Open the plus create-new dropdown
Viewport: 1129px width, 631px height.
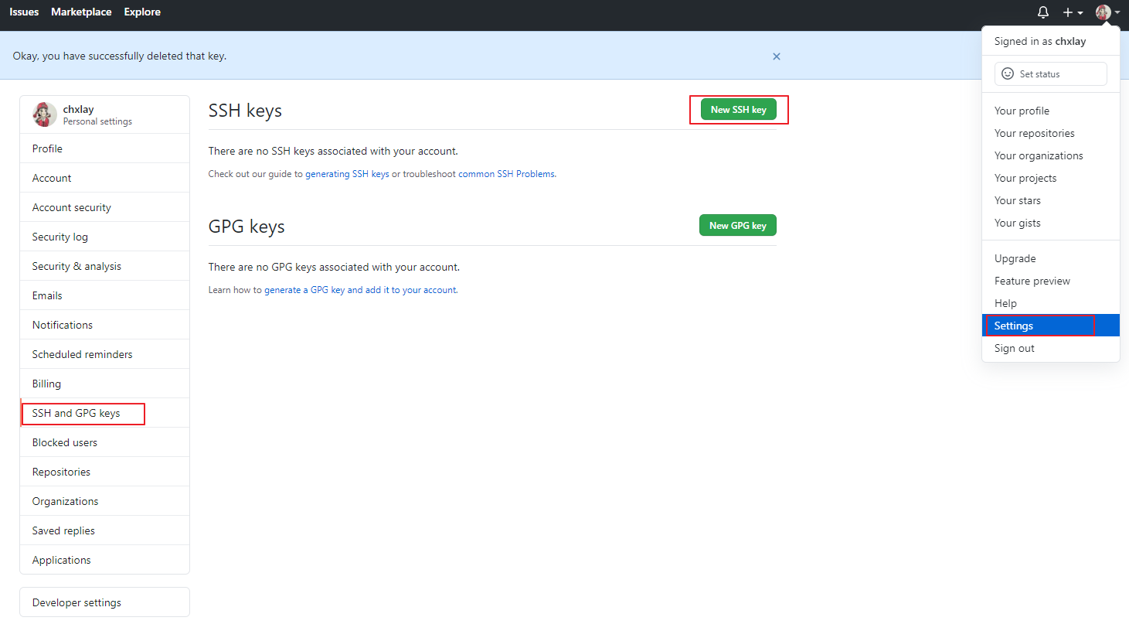click(1073, 12)
